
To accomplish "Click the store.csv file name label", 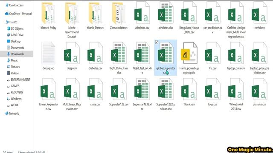I will 95,105.
